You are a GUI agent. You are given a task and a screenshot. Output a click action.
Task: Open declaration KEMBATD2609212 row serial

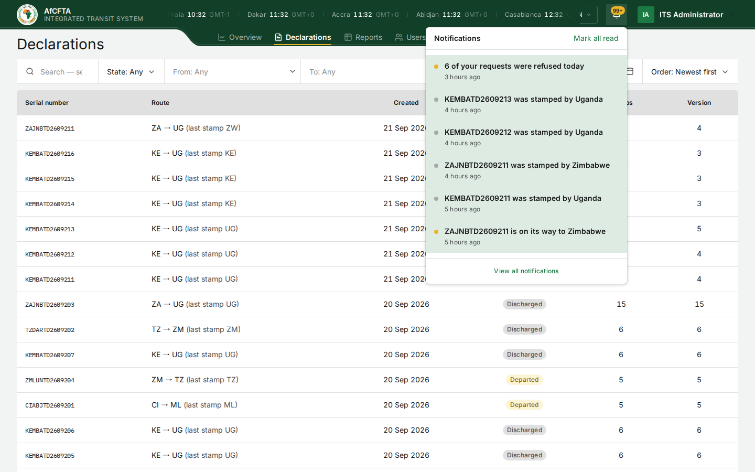click(50, 254)
